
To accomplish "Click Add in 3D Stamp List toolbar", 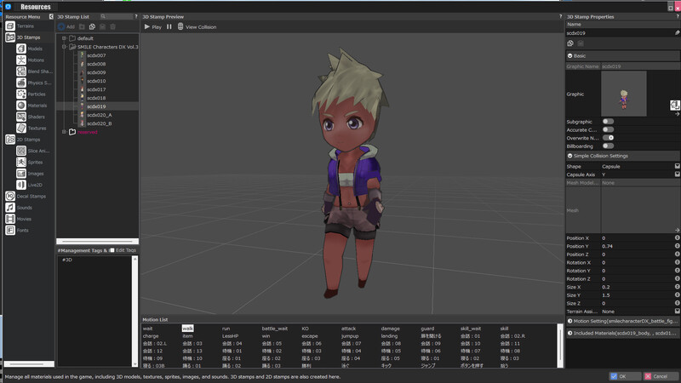I will click(x=66, y=26).
